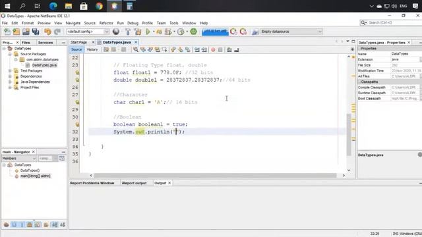Click first red-green refresh icon after memory bar
This screenshot has height=237, width=422.
233,32
